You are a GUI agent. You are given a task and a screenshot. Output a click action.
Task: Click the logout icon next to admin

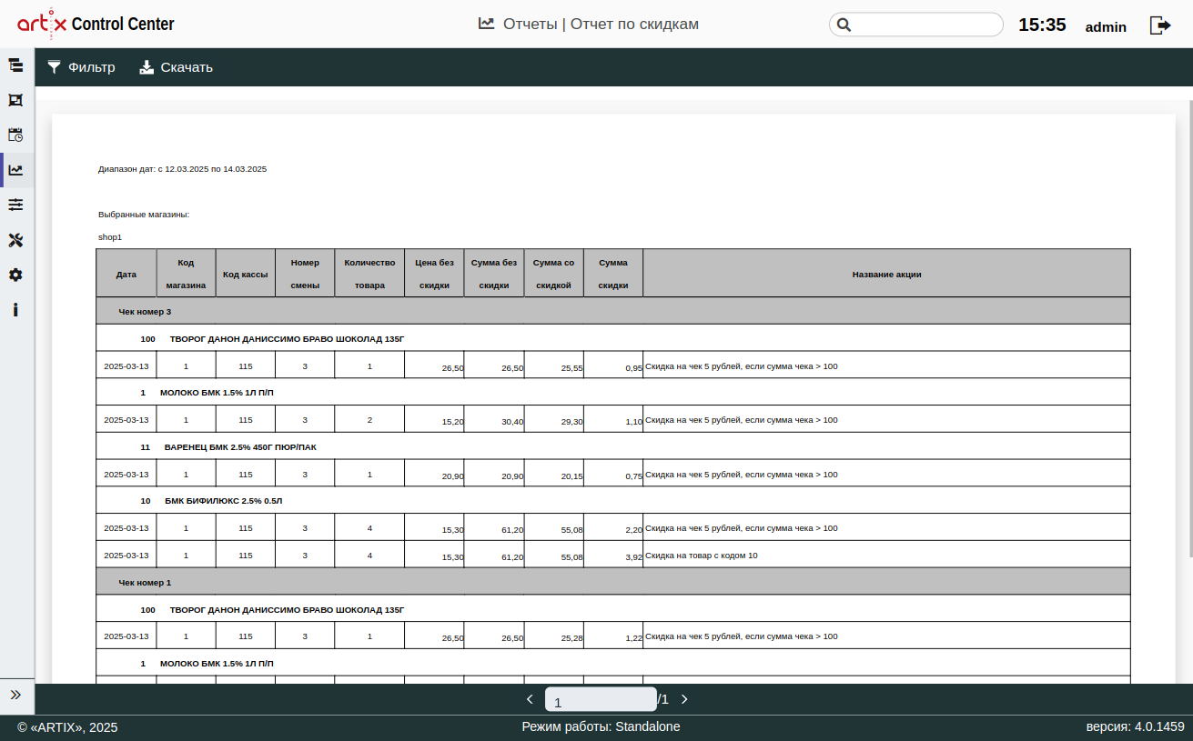click(1160, 25)
